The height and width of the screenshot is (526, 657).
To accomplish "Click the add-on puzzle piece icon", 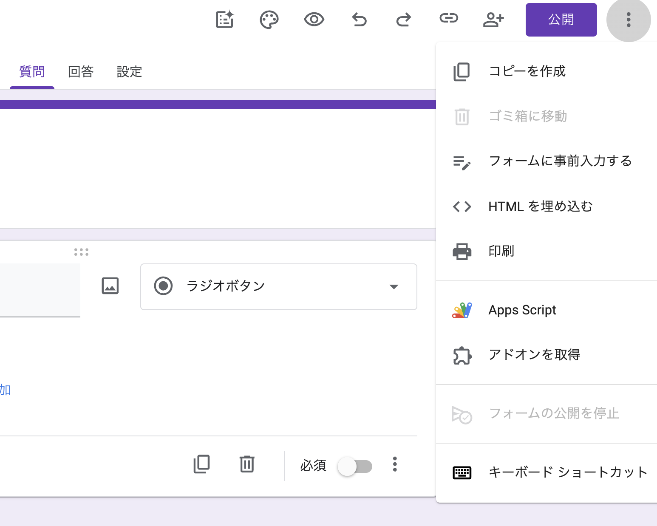I will coord(462,356).
